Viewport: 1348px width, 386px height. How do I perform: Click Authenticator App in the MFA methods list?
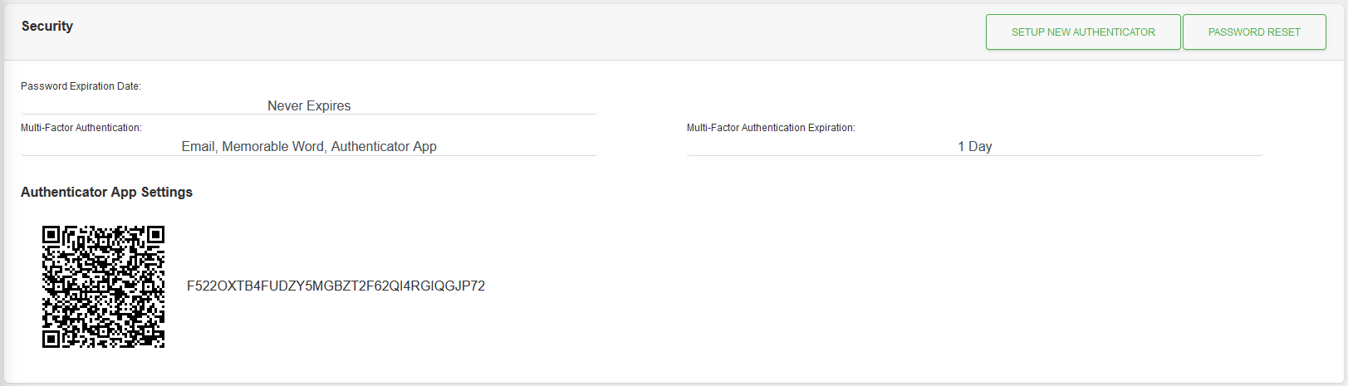tap(384, 146)
